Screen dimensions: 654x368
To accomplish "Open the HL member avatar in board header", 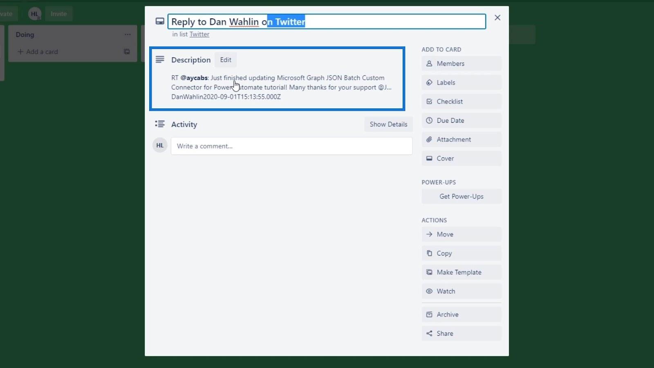I will click(x=35, y=14).
